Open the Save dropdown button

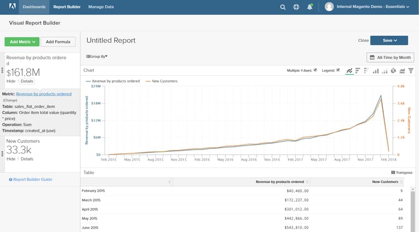[x=389, y=40]
